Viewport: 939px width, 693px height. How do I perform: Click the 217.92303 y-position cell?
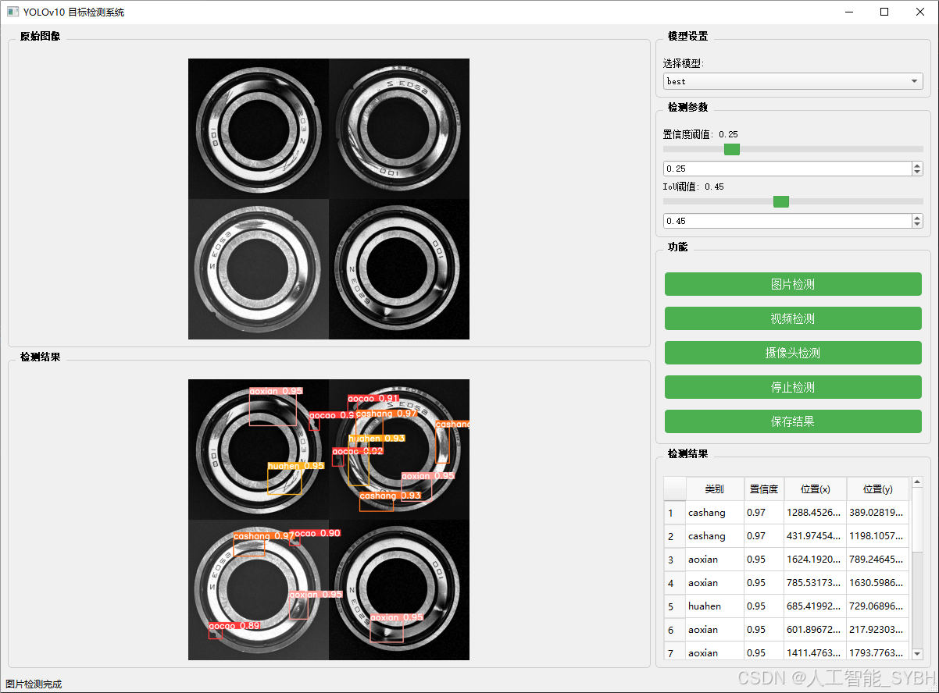tap(877, 630)
